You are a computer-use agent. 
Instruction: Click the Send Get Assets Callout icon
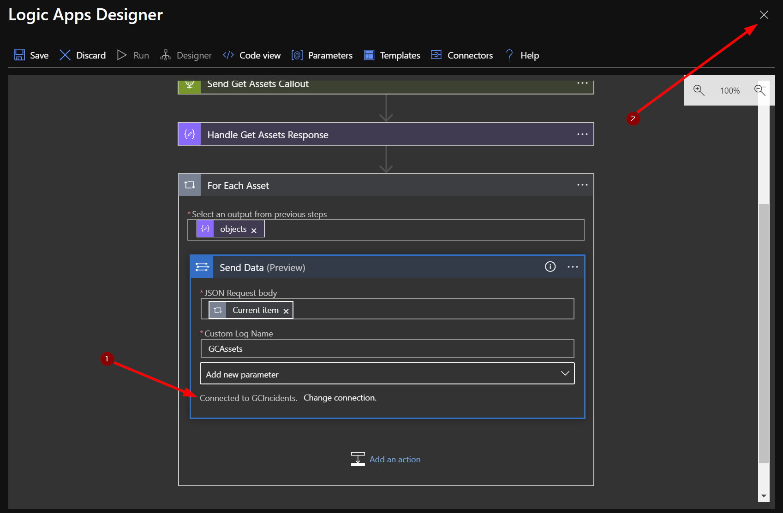190,86
